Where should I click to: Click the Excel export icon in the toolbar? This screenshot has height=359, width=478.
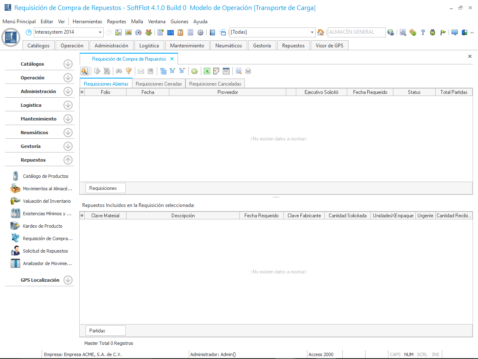tap(207, 71)
